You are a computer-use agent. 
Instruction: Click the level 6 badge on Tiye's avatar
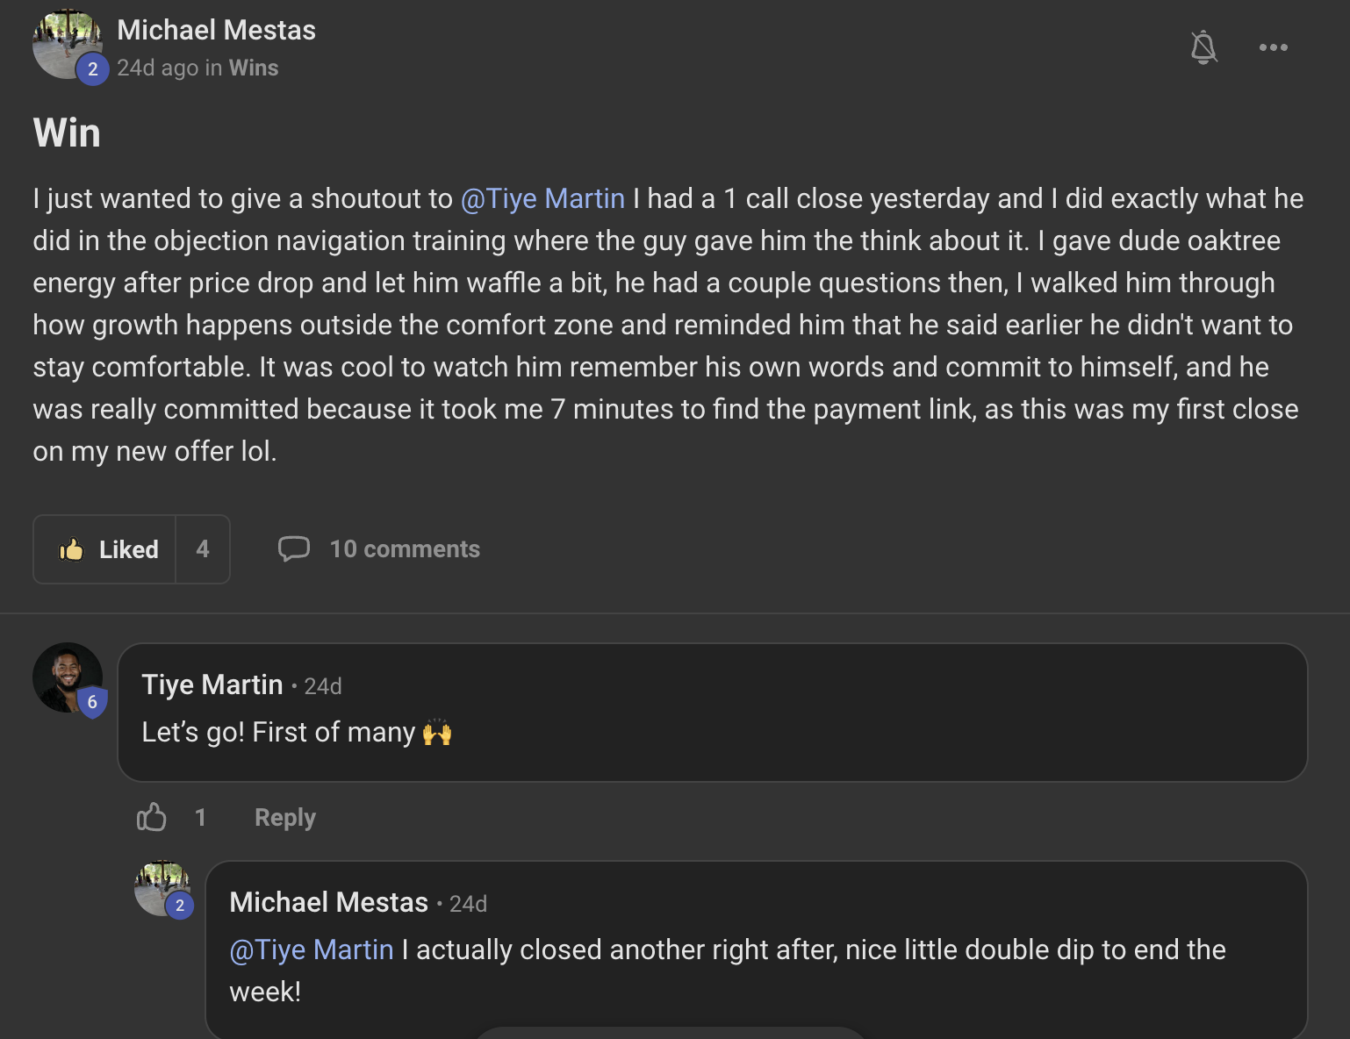(92, 702)
